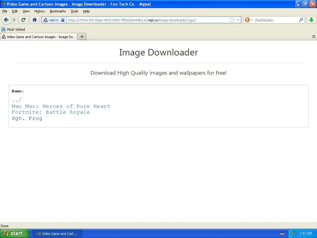
Task: Go back with the Back arrow button
Action: point(6,20)
